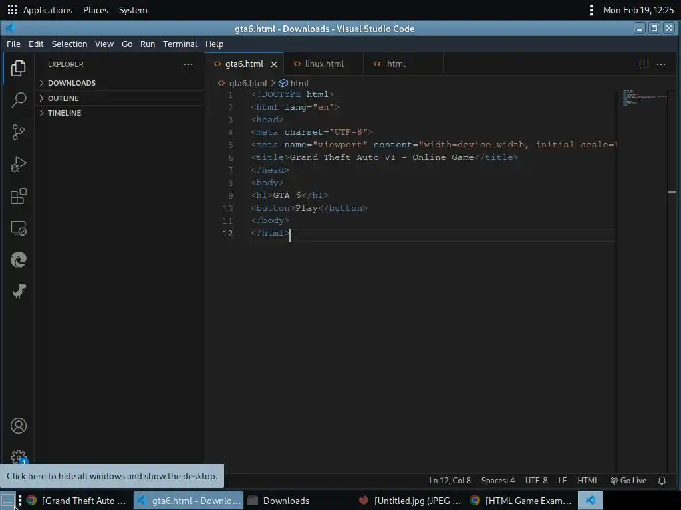Close the gta6.html tab
Image resolution: width=681 pixels, height=510 pixels.
click(274, 64)
